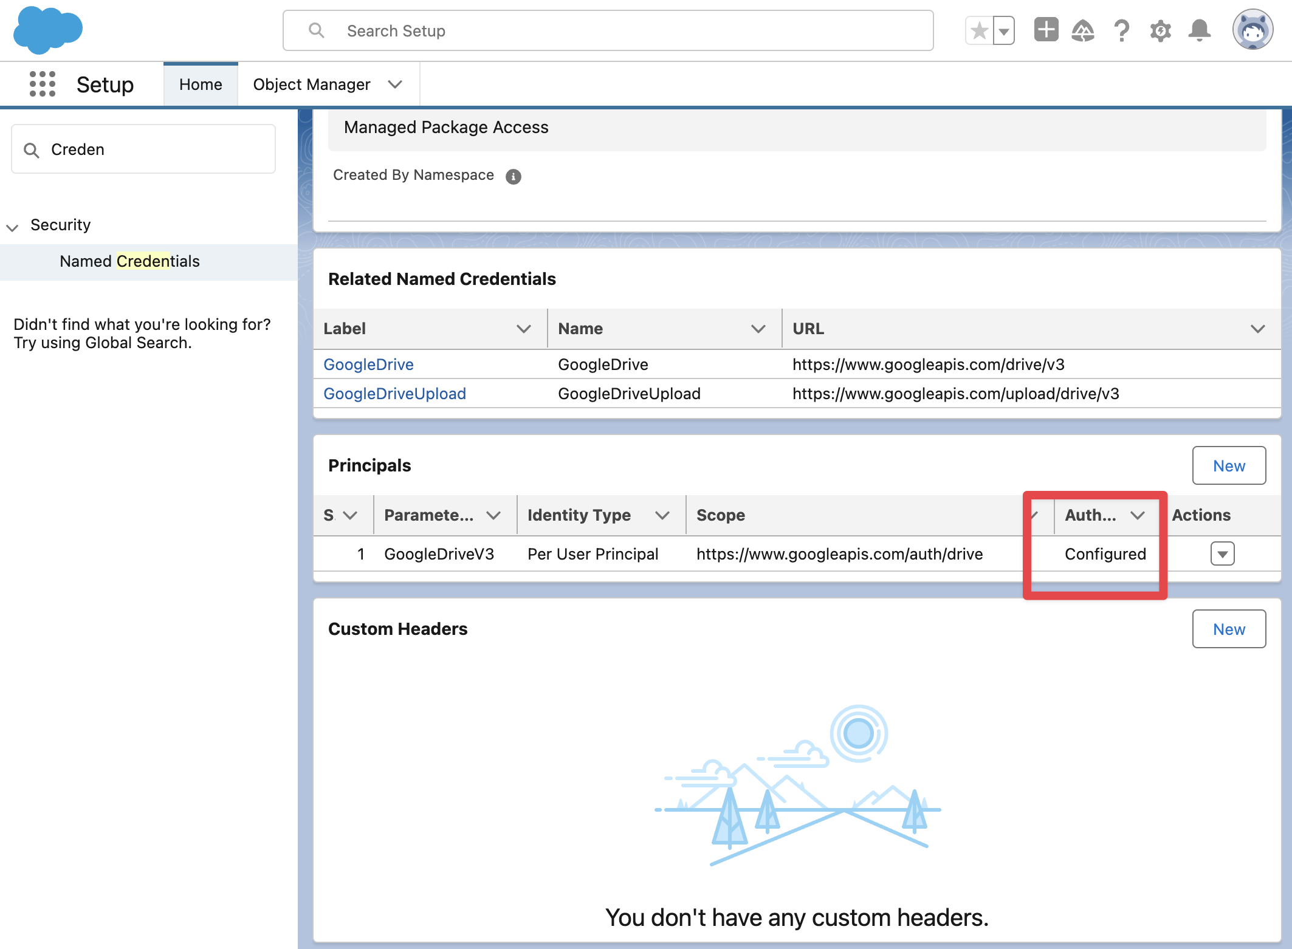
Task: Open the notifications bell
Action: point(1199,30)
